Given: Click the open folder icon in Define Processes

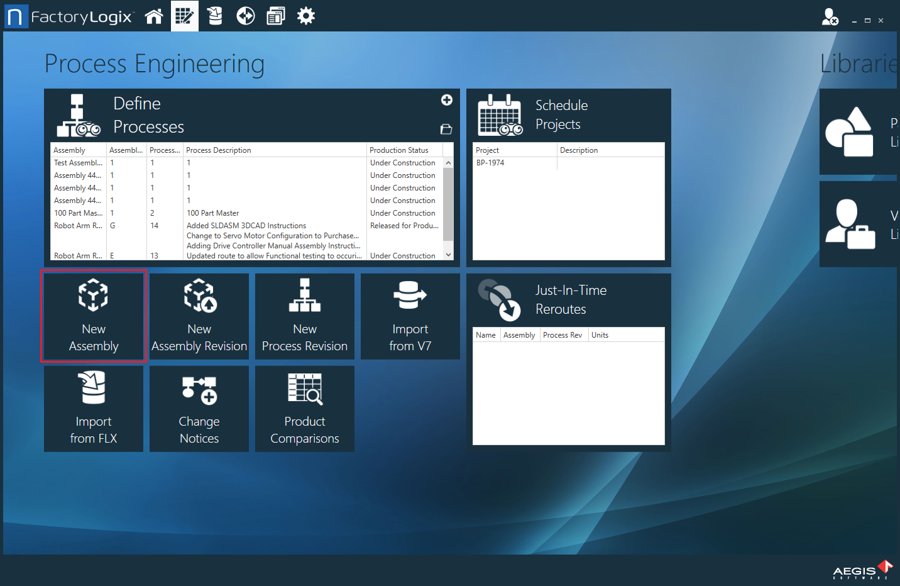Looking at the screenshot, I should (446, 129).
